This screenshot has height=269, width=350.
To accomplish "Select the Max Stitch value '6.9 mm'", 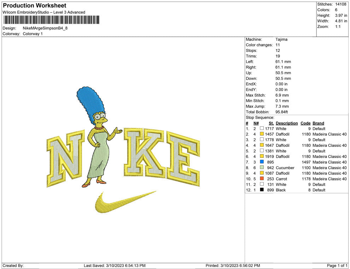I will coord(282,95).
